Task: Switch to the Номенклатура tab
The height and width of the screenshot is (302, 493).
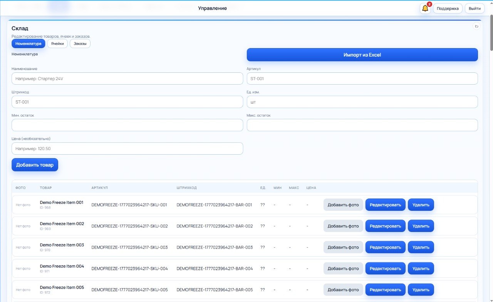Action: point(29,43)
